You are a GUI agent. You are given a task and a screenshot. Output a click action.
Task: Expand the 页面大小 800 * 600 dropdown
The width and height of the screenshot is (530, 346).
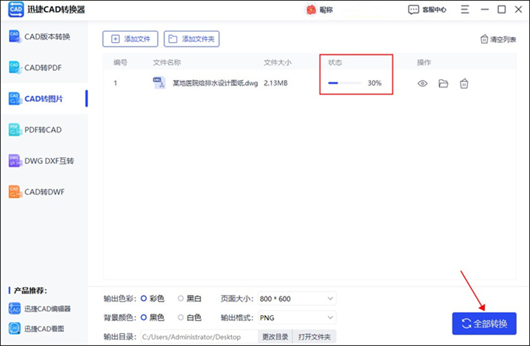point(297,298)
